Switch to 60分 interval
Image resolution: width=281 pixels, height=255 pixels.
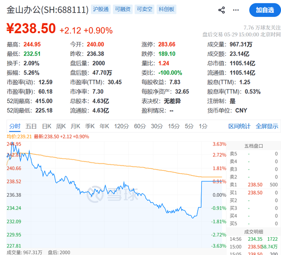click(140, 126)
